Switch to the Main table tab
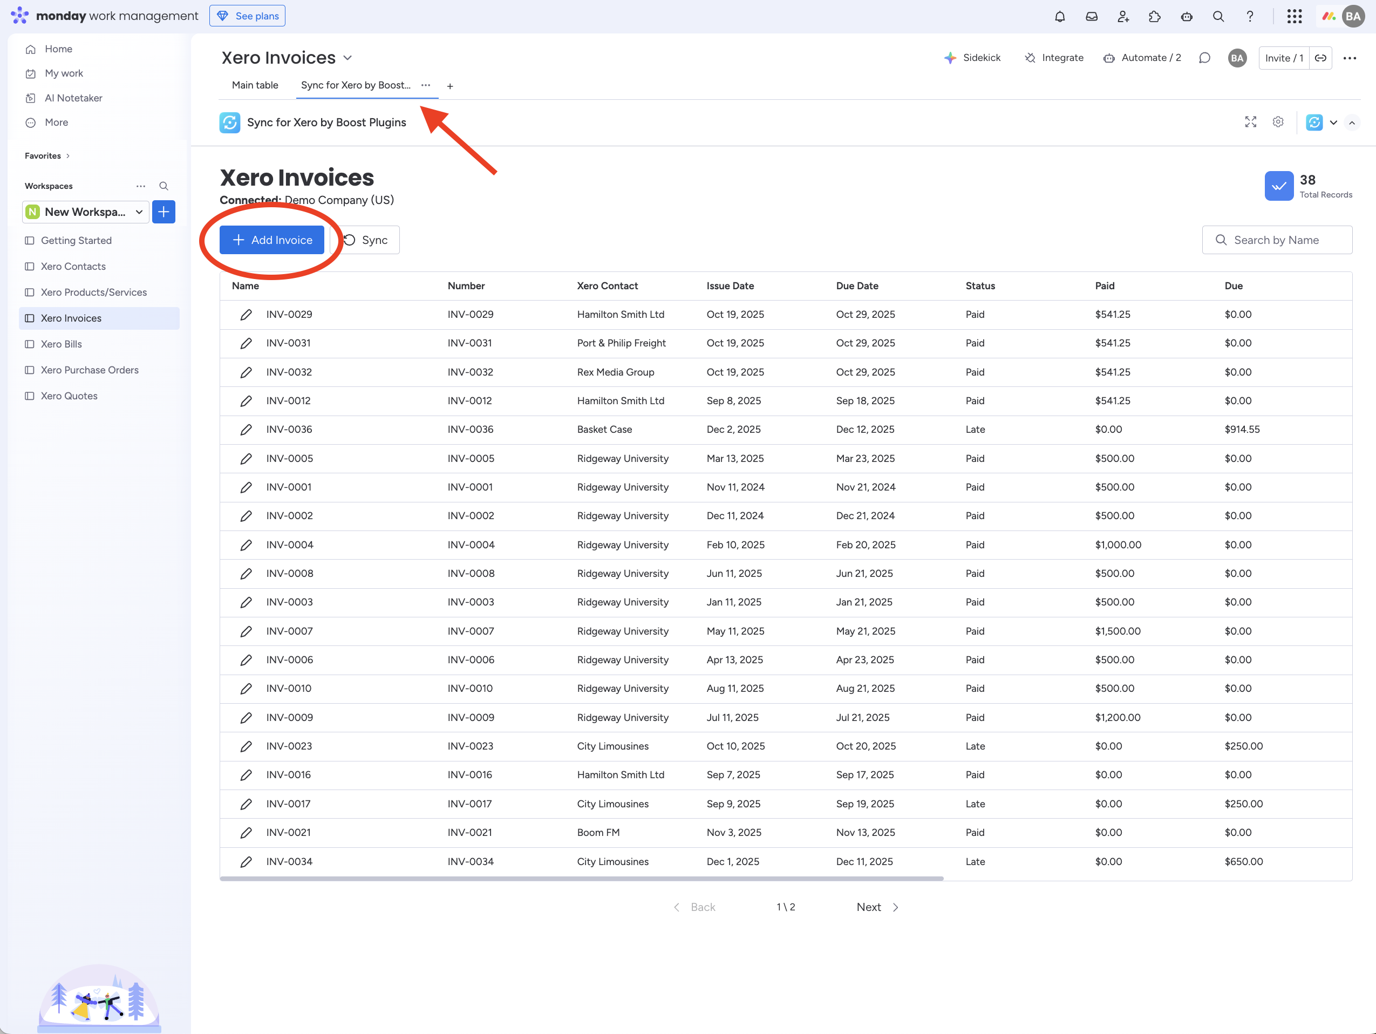 pyautogui.click(x=255, y=85)
